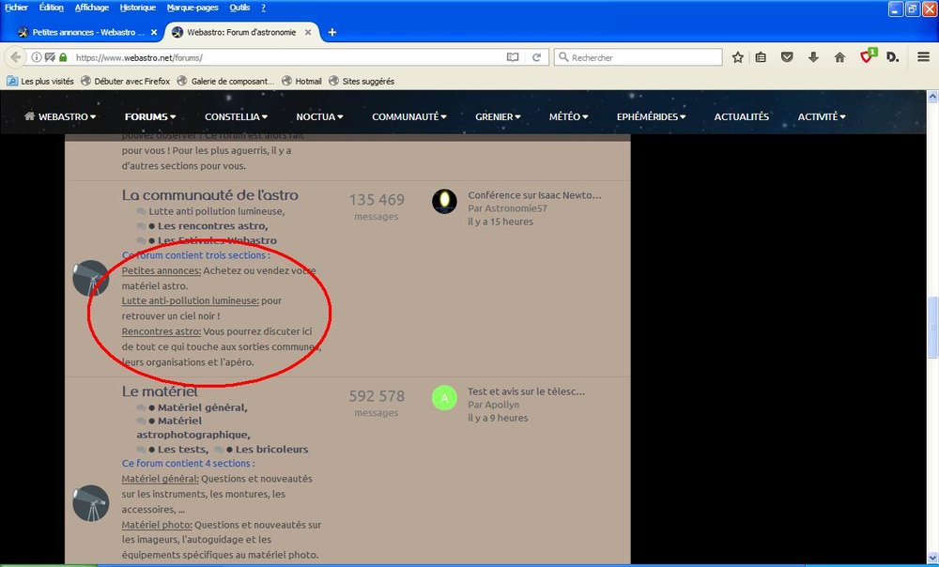Open Matériel astrophotographique subforum
The height and width of the screenshot is (567, 939).
[192, 427]
